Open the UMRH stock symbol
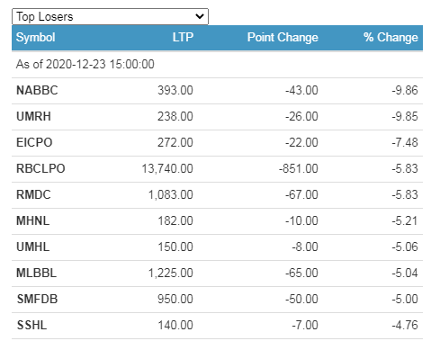This screenshot has height=341, width=431. click(33, 116)
